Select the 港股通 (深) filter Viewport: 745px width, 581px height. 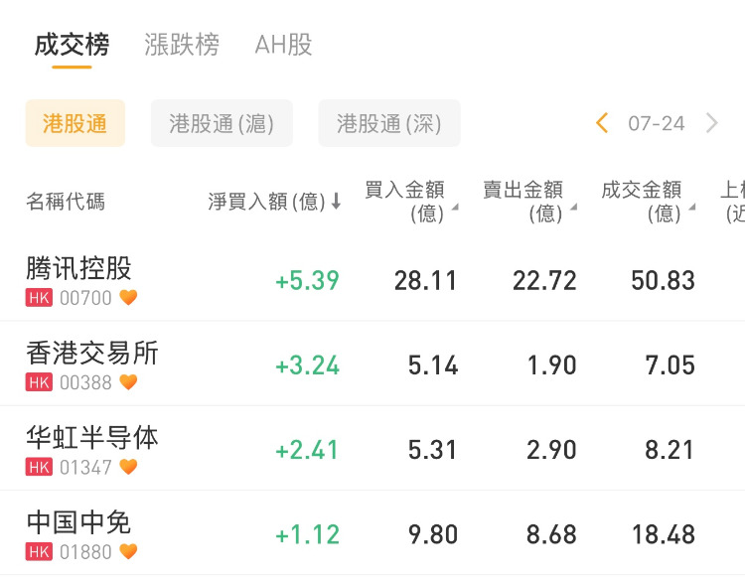[389, 123]
